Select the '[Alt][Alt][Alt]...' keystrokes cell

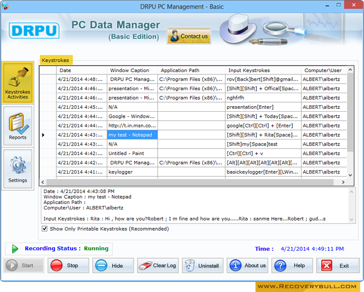[x=263, y=163]
